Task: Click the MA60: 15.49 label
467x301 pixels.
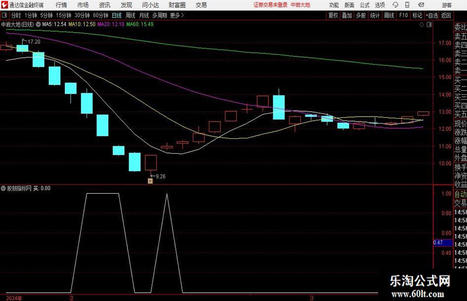Action: [140, 24]
